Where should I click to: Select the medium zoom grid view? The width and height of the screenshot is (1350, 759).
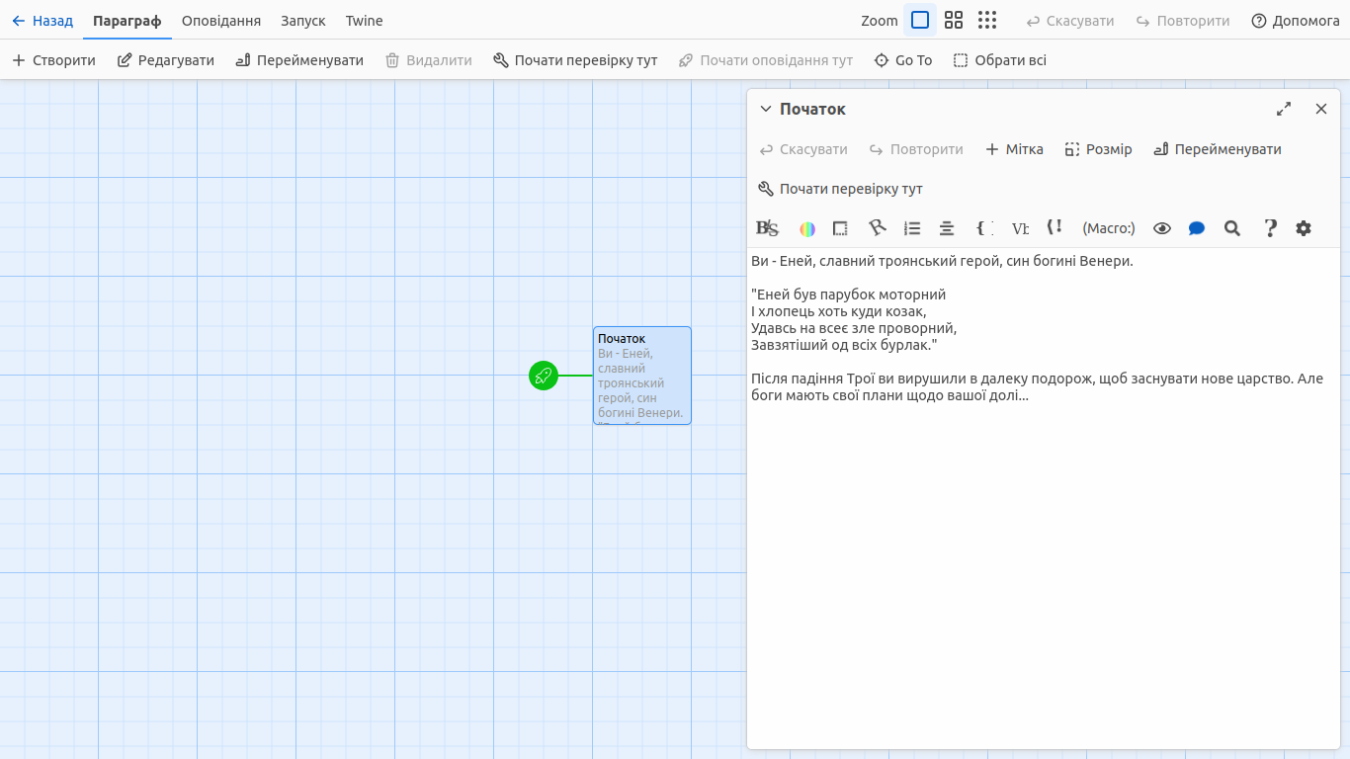[954, 20]
